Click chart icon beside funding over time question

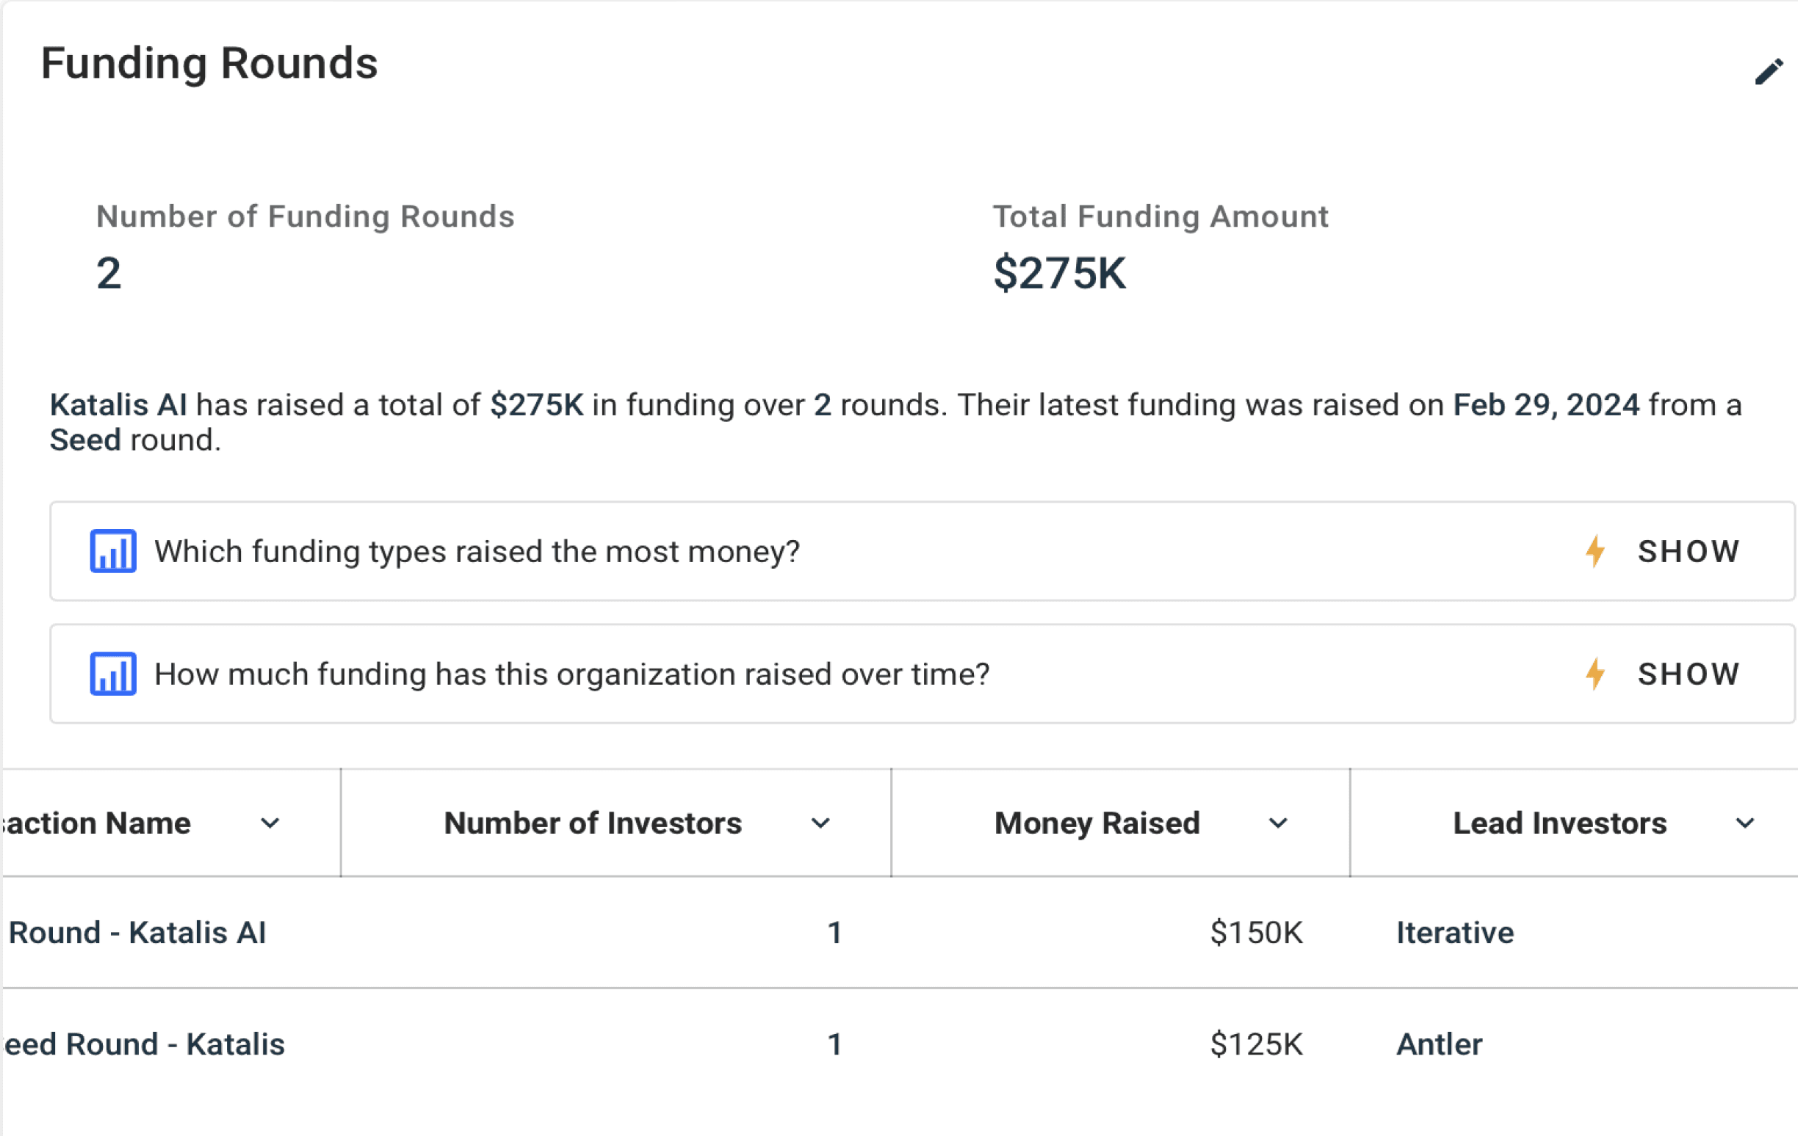113,674
